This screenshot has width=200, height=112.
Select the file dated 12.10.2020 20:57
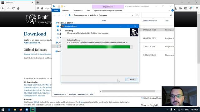[x=149, y=47]
